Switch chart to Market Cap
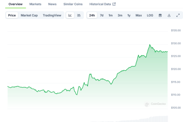This screenshot has height=122, width=183. (x=29, y=15)
